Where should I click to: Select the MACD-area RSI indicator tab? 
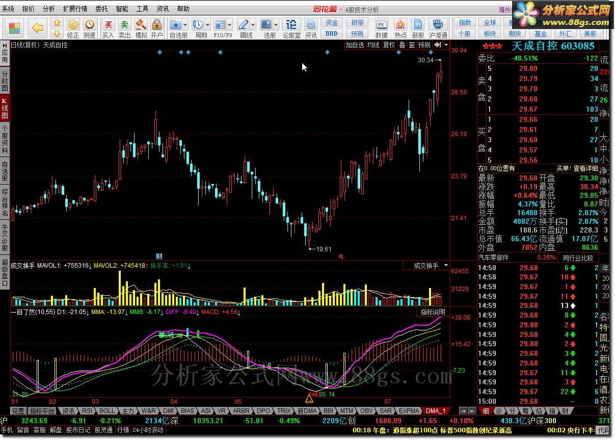tap(87, 411)
